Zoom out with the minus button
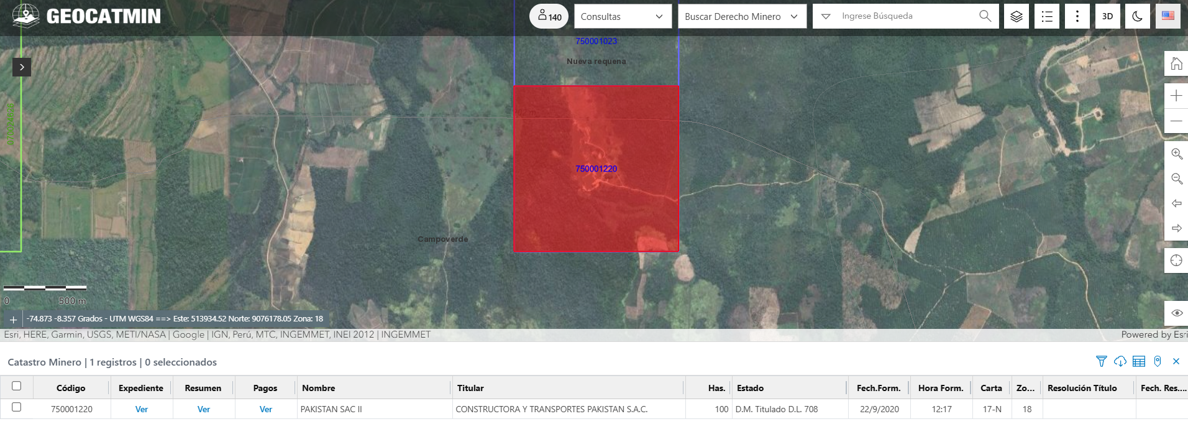Image resolution: width=1188 pixels, height=429 pixels. 1176,121
